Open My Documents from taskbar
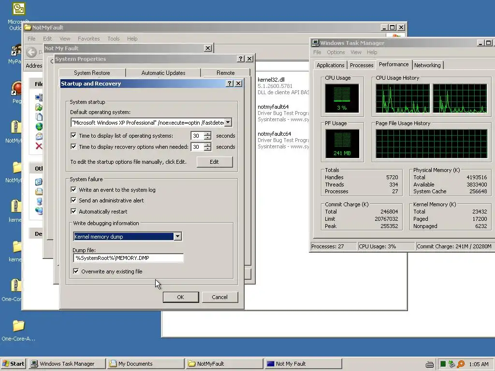Viewport: 495px width, 371px height. [x=146, y=364]
